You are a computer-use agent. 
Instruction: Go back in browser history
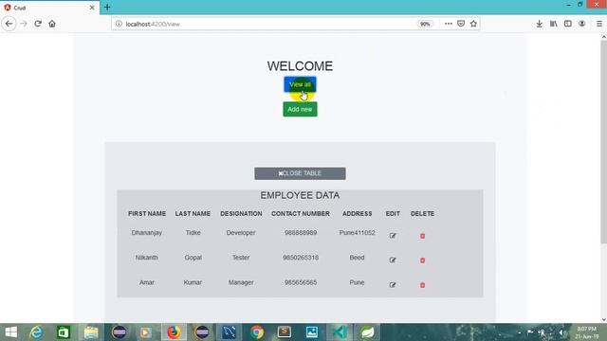pyautogui.click(x=9, y=24)
